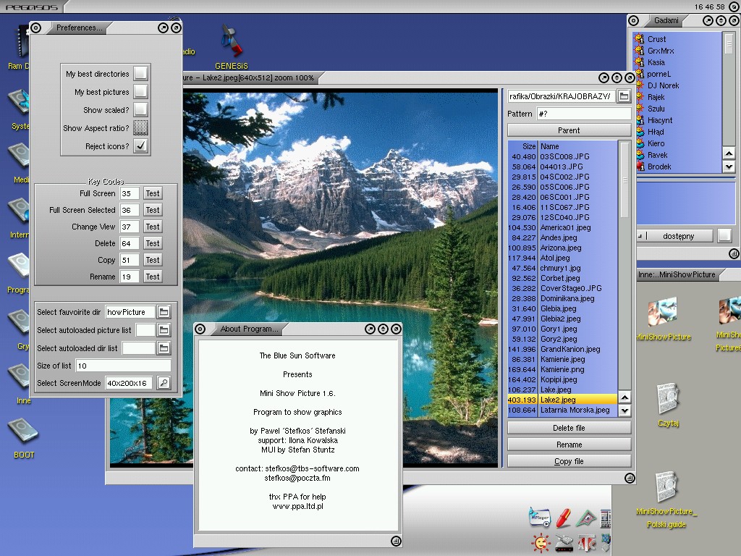Screen dimensions: 741x556
Task: Click the Rename button in file panel
Action: coord(569,445)
